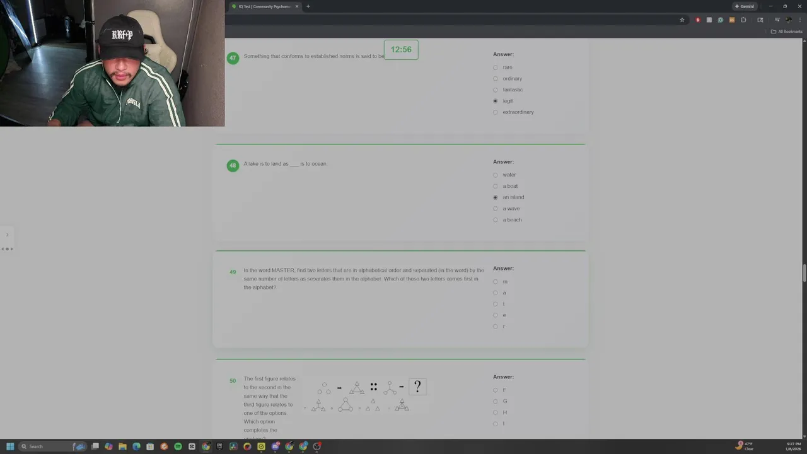This screenshot has width=807, height=454.
Task: Open OBS Studio from the taskbar
Action: pos(317,446)
